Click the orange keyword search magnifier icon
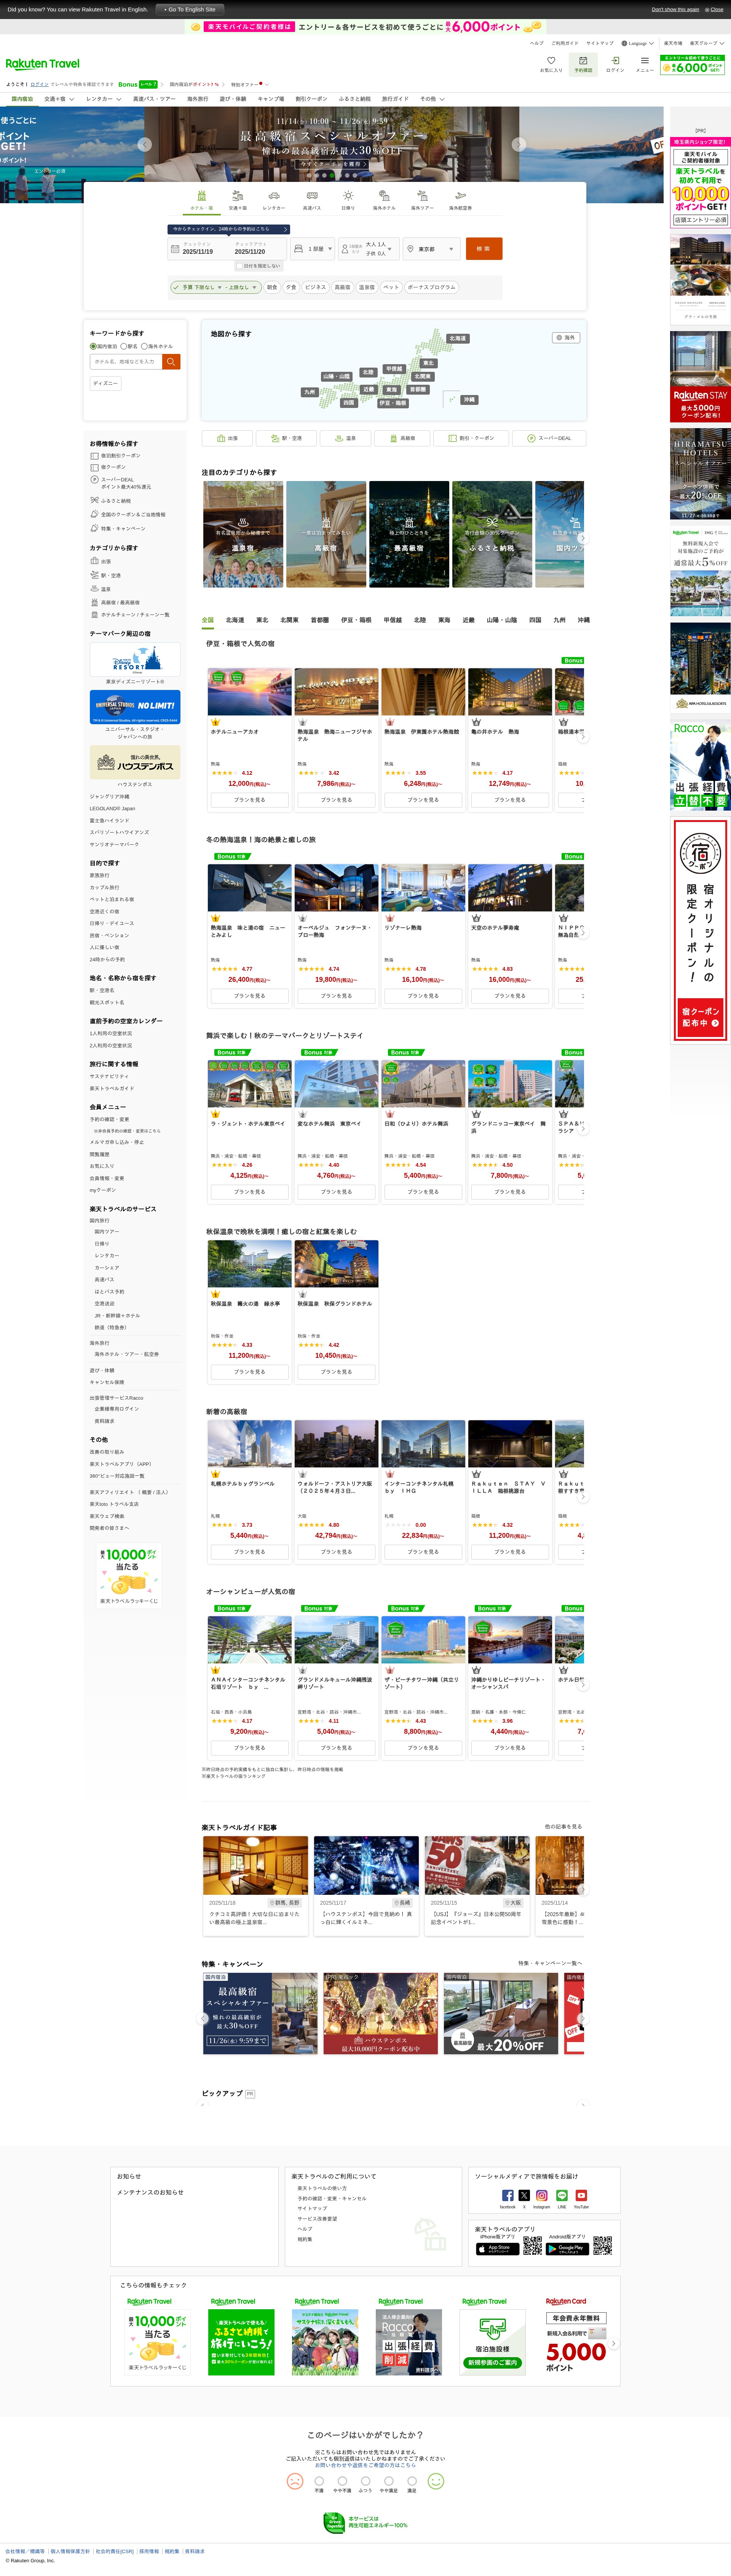 (x=171, y=362)
